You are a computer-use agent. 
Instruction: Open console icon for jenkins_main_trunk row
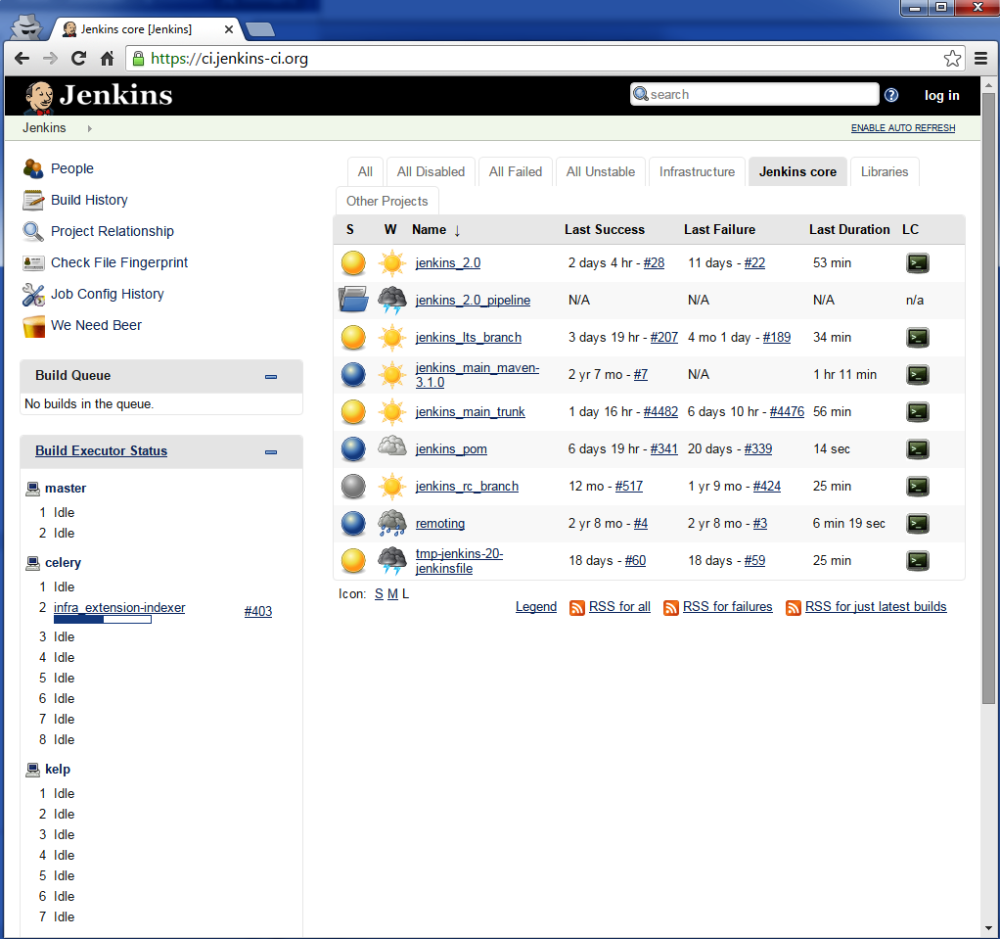point(917,412)
